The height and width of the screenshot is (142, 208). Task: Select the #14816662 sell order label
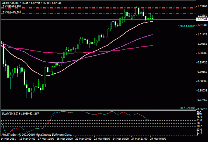click(12, 6)
